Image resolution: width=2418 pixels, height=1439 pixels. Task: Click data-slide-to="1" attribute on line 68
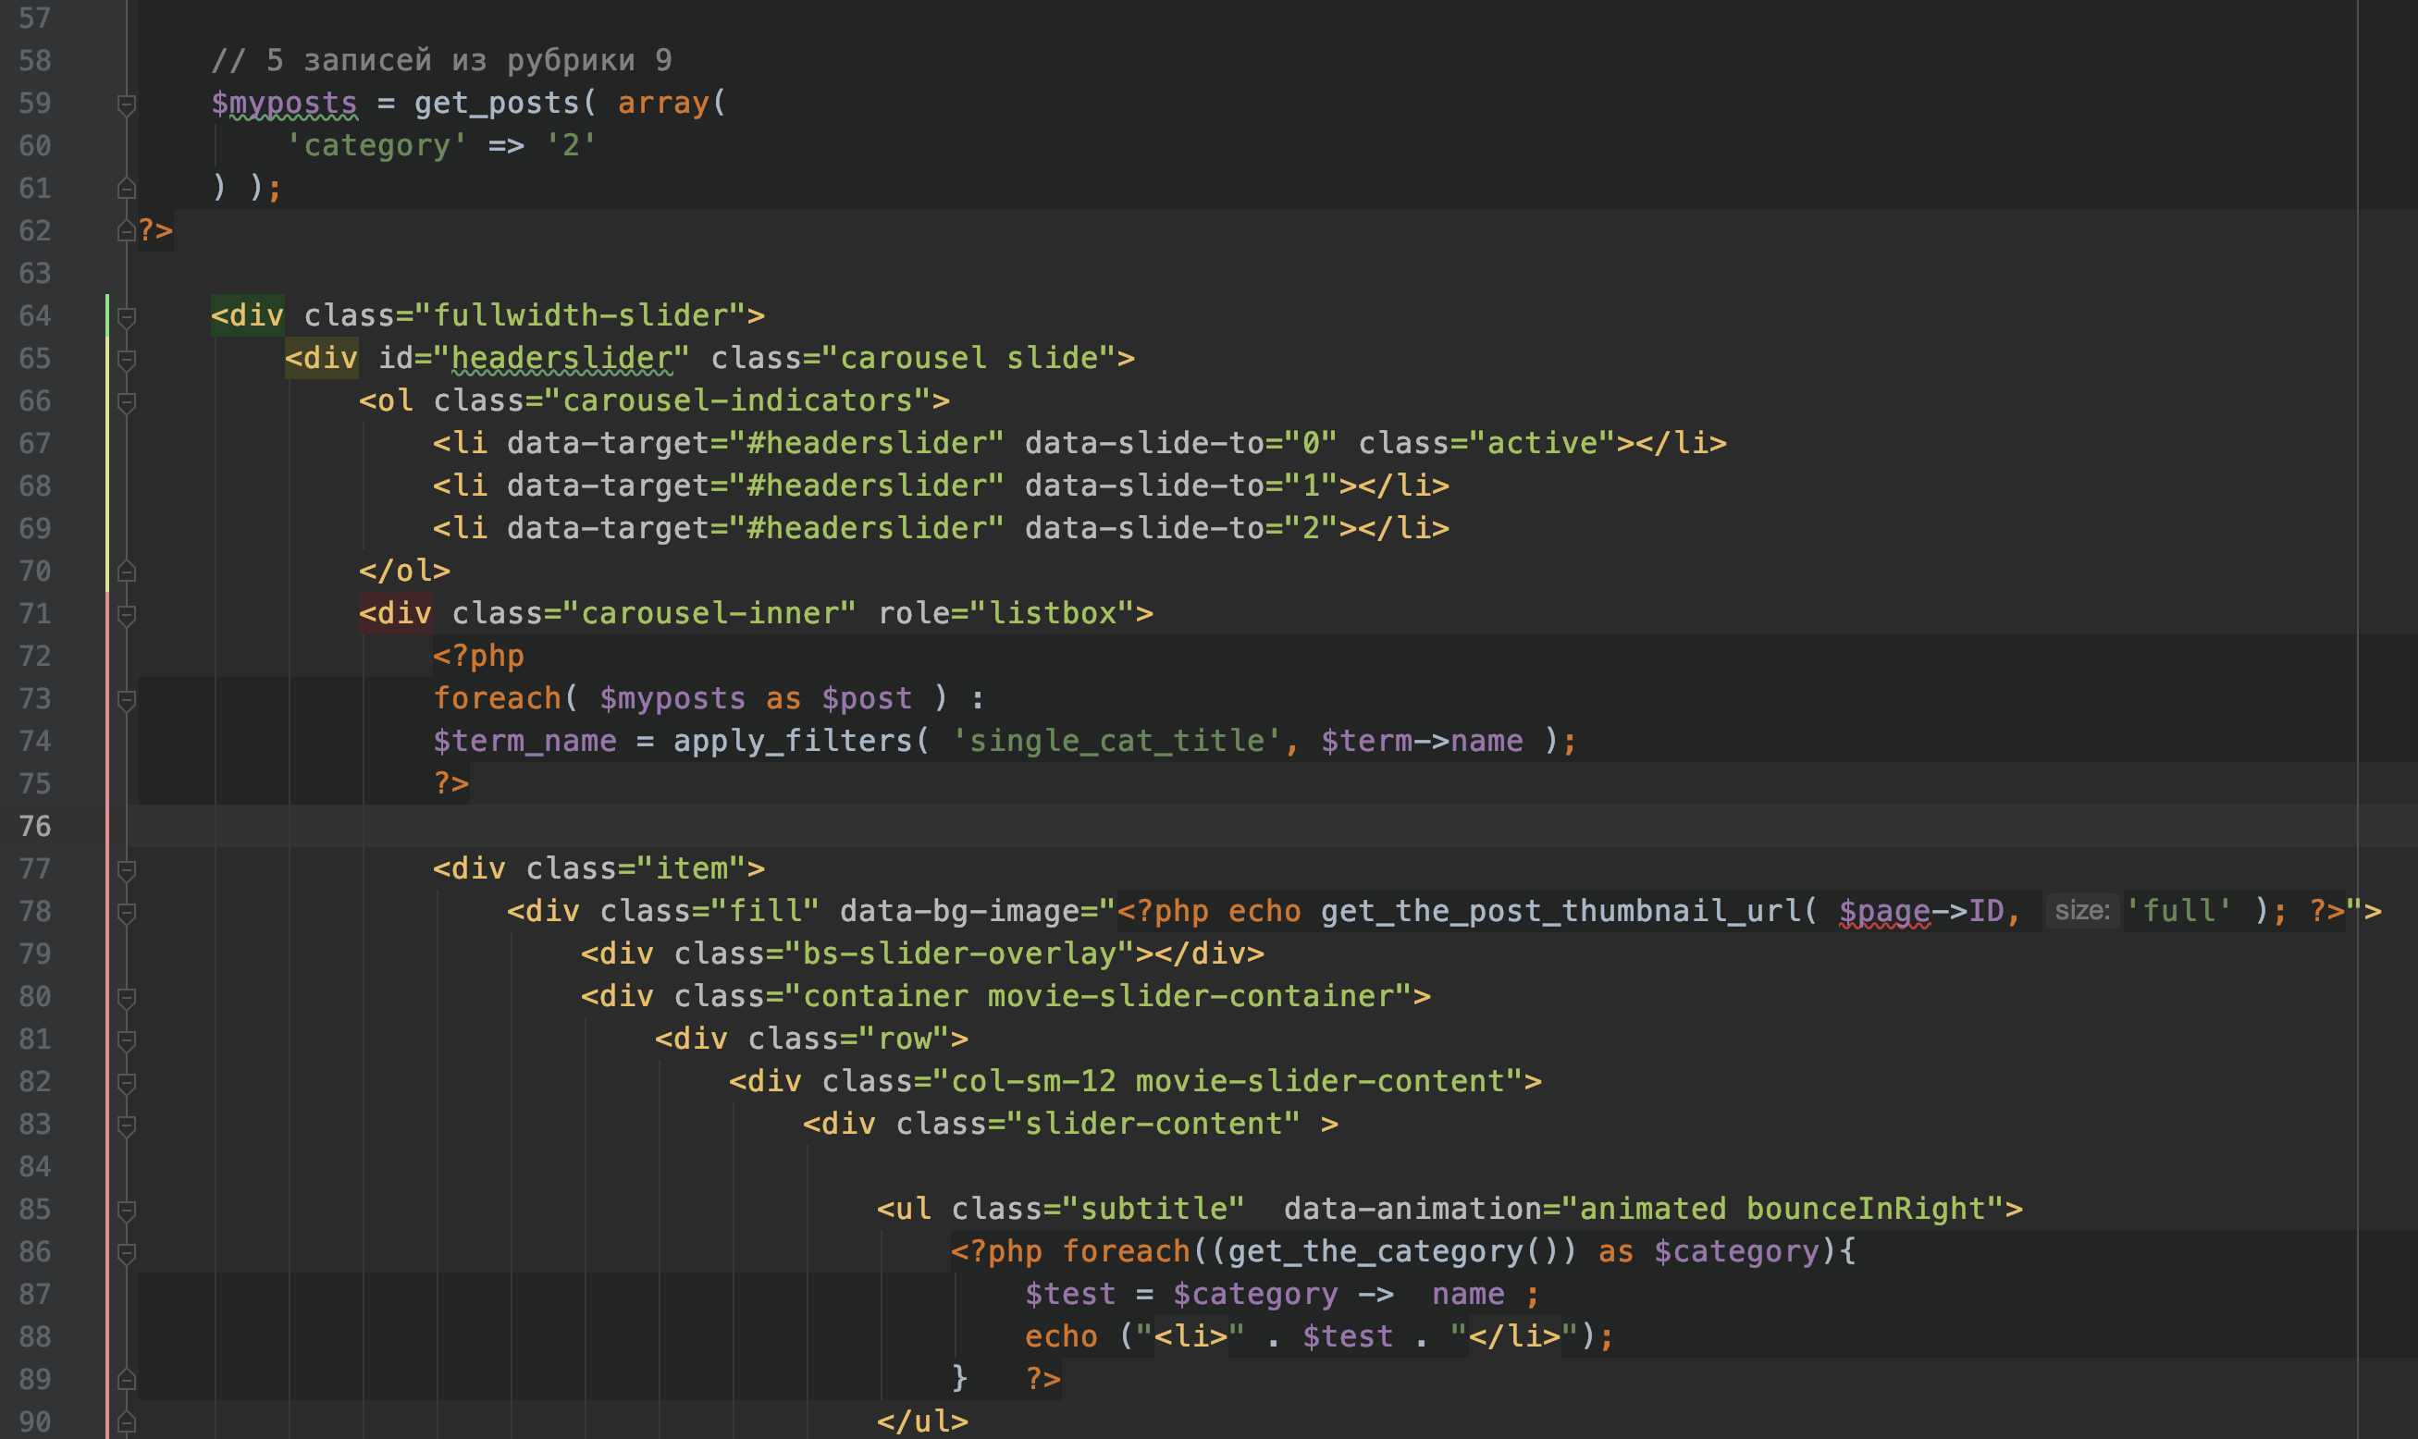pos(1181,486)
